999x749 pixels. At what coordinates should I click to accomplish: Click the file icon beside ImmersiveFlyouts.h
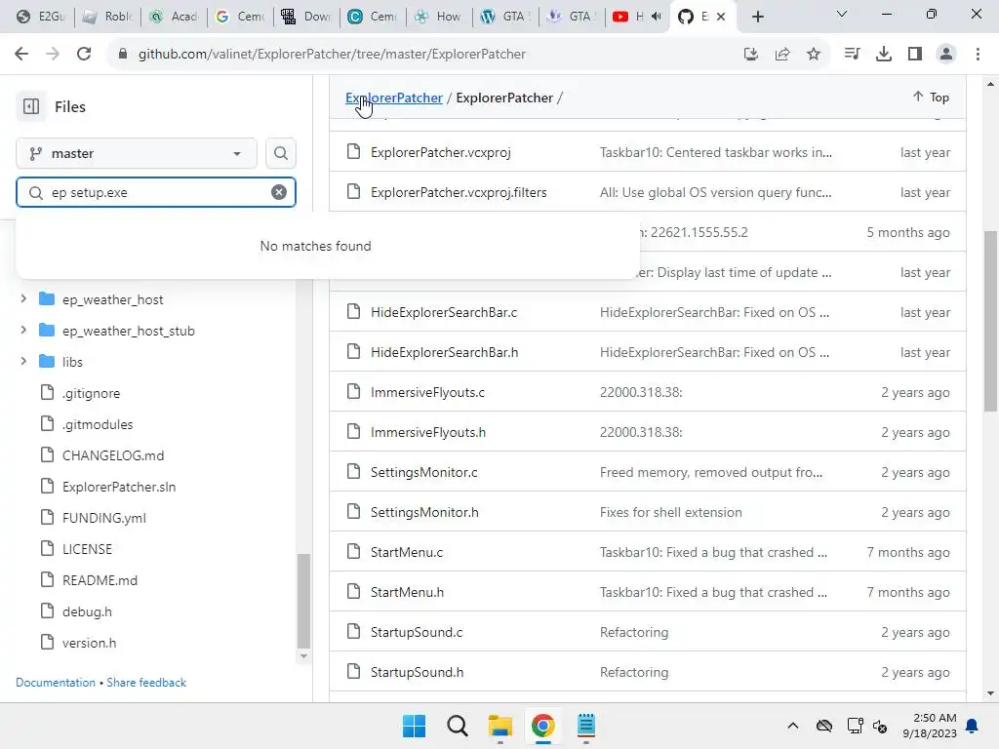pyautogui.click(x=353, y=432)
